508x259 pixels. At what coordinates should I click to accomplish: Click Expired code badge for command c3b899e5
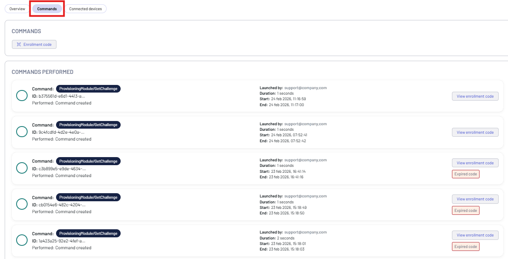tap(466, 174)
